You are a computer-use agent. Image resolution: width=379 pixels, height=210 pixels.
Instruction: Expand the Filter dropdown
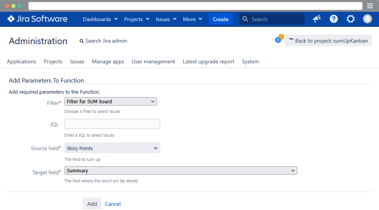(110, 102)
